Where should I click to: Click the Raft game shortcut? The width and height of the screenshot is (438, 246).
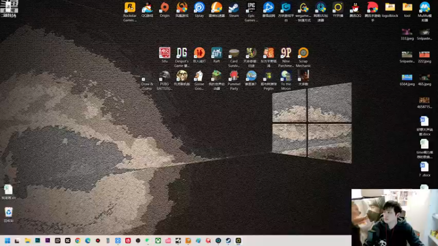point(216,52)
